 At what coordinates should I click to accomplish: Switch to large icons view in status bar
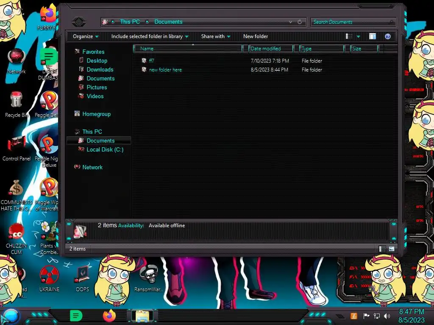point(391,249)
